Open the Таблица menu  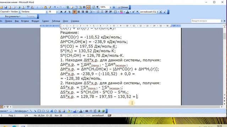[56, 21]
